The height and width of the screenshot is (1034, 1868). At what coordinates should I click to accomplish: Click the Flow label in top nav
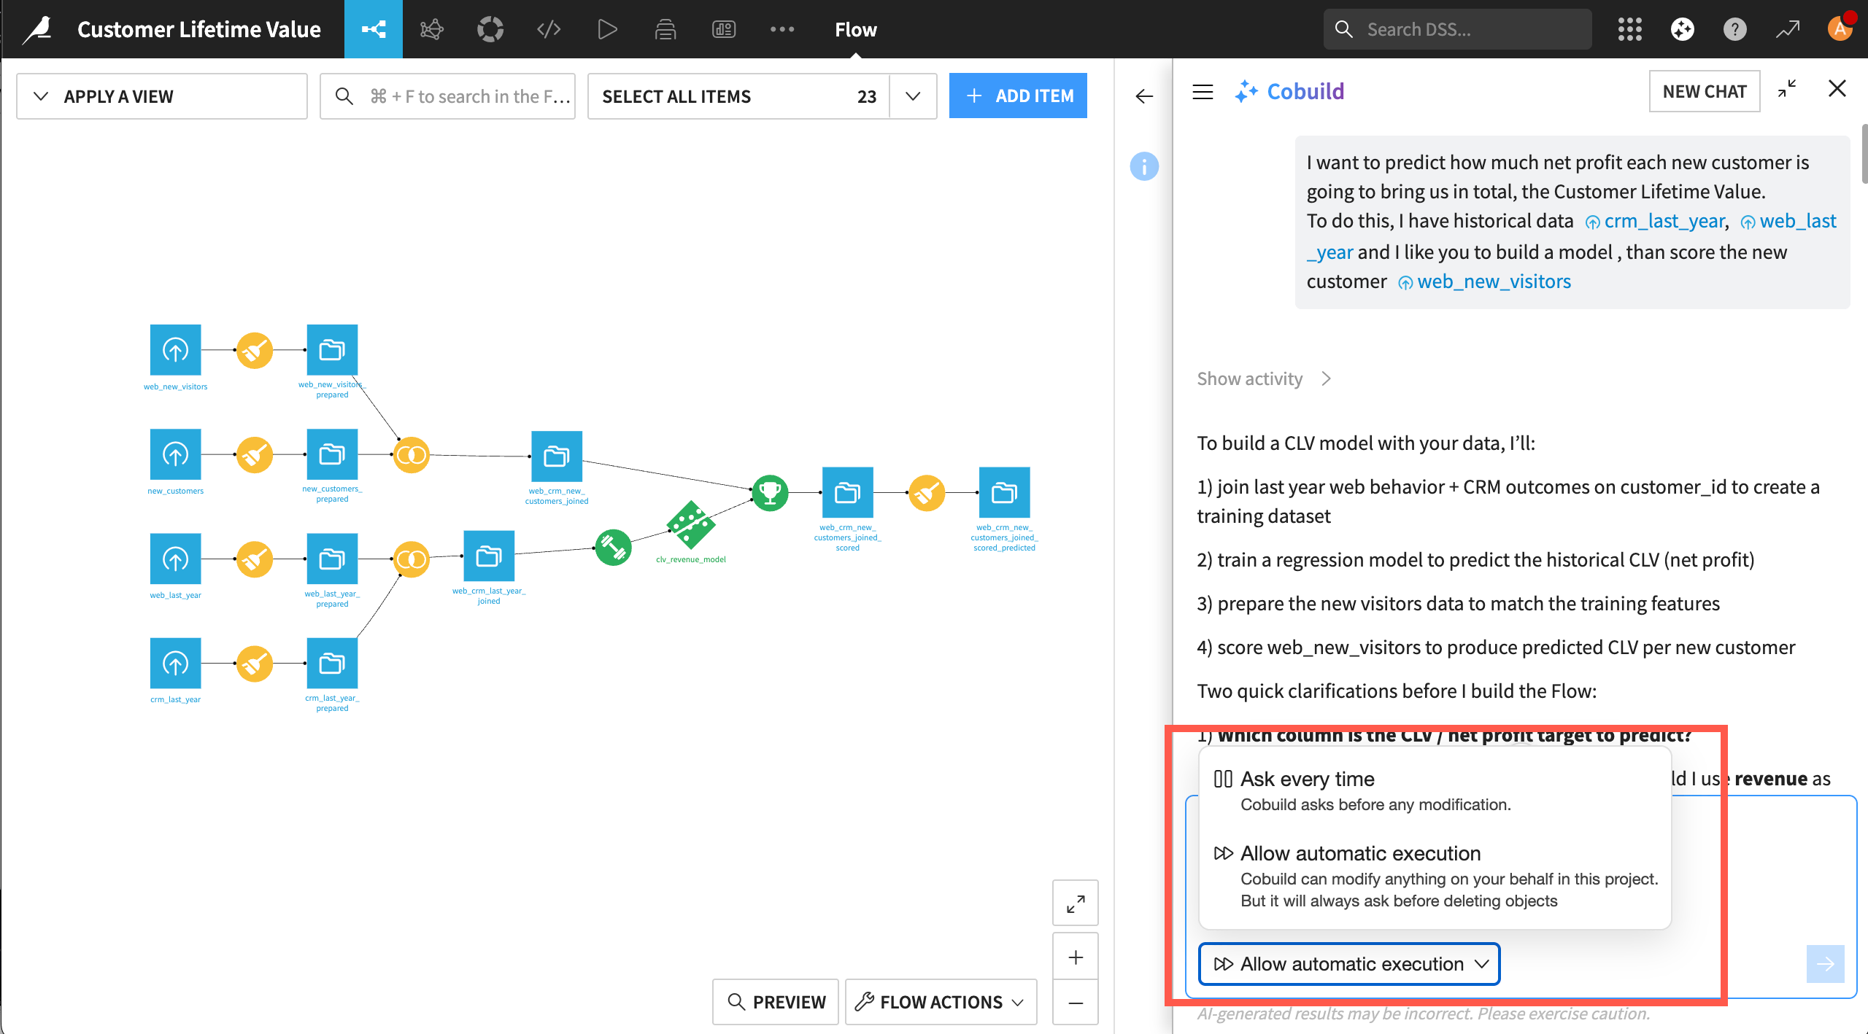click(x=855, y=29)
